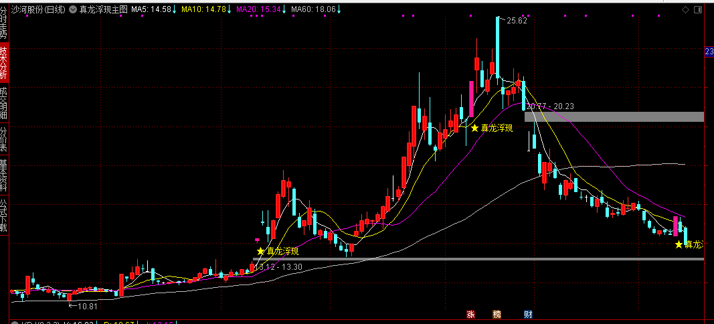This screenshot has height=324, width=714.
Task: Click the red 涨 event marker
Action: click(x=470, y=314)
